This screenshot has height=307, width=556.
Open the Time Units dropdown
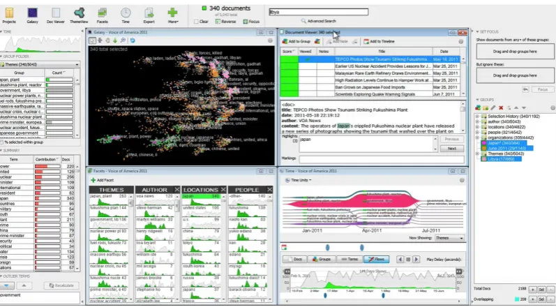click(x=299, y=180)
